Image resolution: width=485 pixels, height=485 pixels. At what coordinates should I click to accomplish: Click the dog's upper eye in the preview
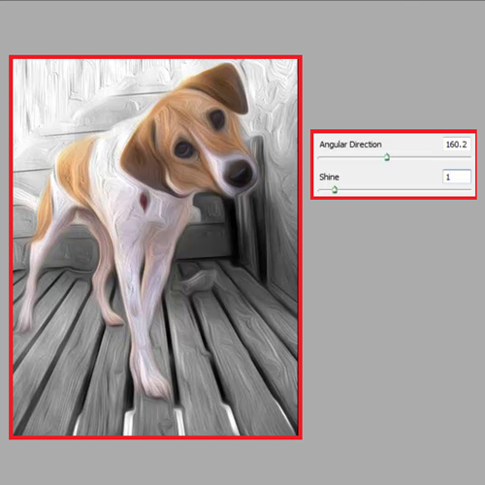[x=217, y=118]
